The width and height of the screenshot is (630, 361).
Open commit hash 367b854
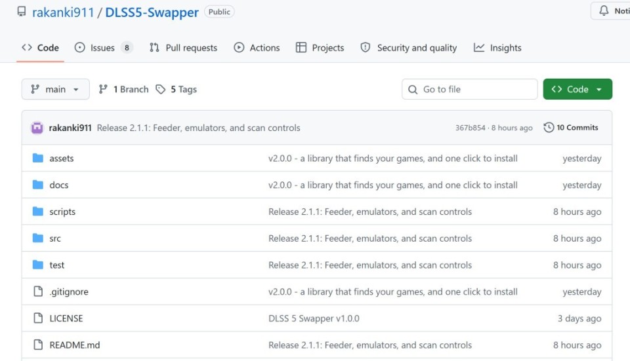[470, 128]
